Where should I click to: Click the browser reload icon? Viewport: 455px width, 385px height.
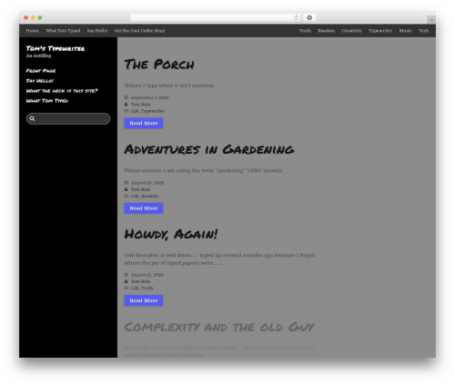[x=296, y=18]
